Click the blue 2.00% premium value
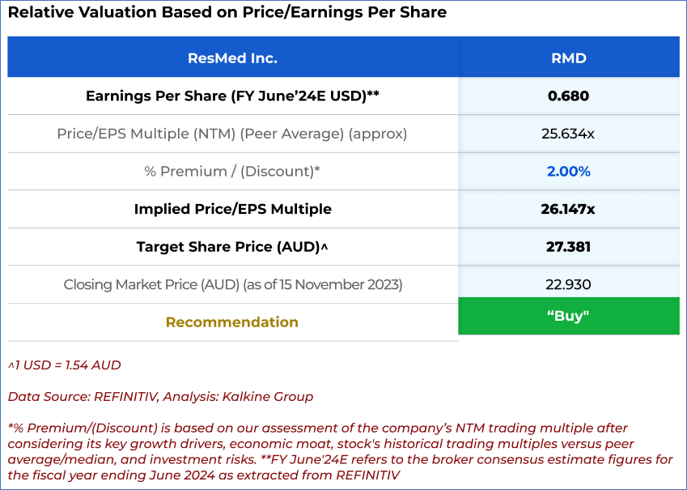Screen dimensions: 687x490 568,172
